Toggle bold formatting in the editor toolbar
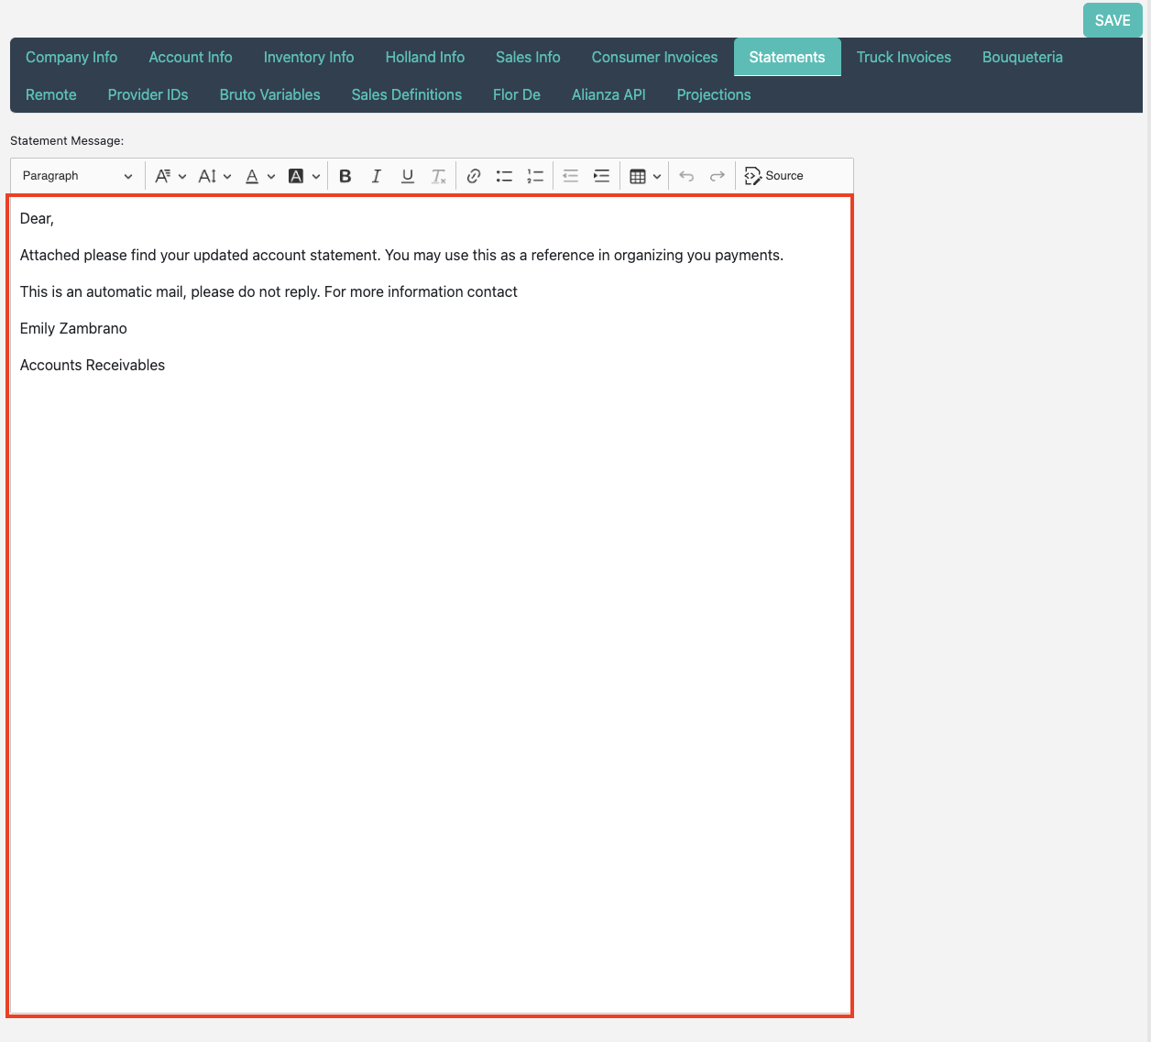The width and height of the screenshot is (1151, 1042). pos(345,176)
